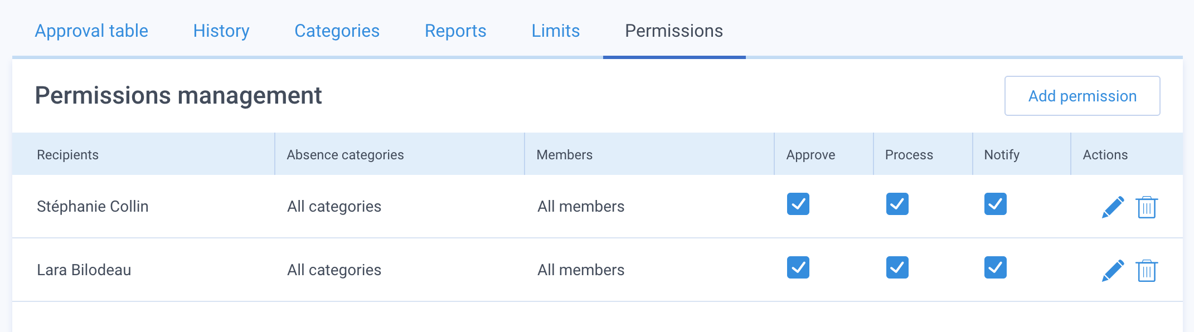Delete Lara Bilodeau's permission via trash icon
Screen dimensions: 1194x332
[1147, 271]
